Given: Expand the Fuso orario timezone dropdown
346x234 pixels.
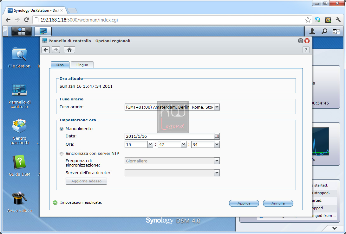Looking at the screenshot, I should click(x=217, y=107).
